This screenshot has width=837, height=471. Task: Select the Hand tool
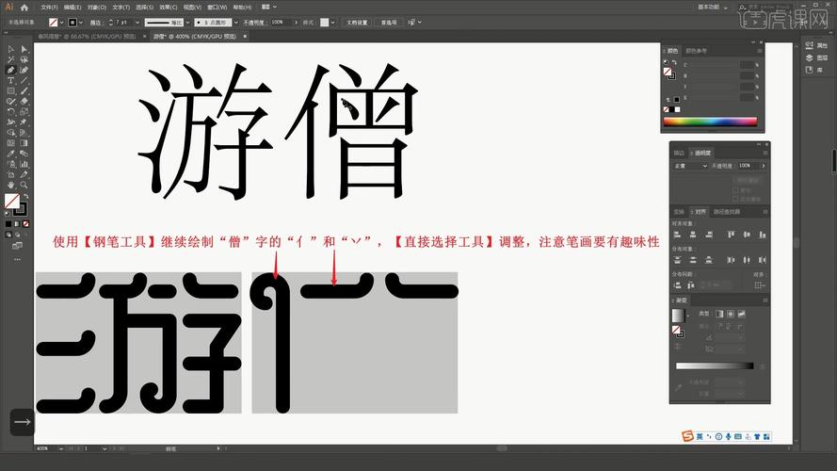coord(10,185)
